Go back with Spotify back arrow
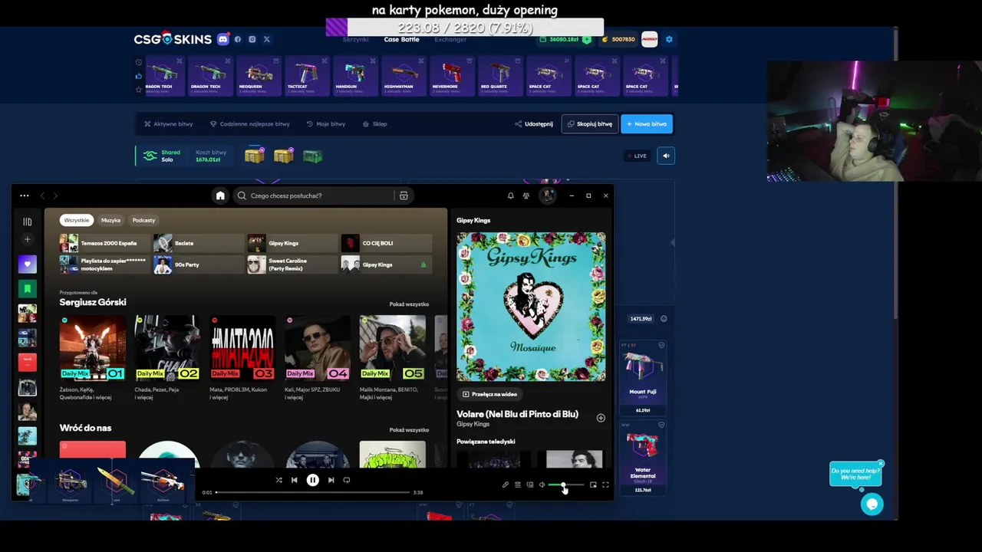The image size is (982, 552). pyautogui.click(x=43, y=195)
